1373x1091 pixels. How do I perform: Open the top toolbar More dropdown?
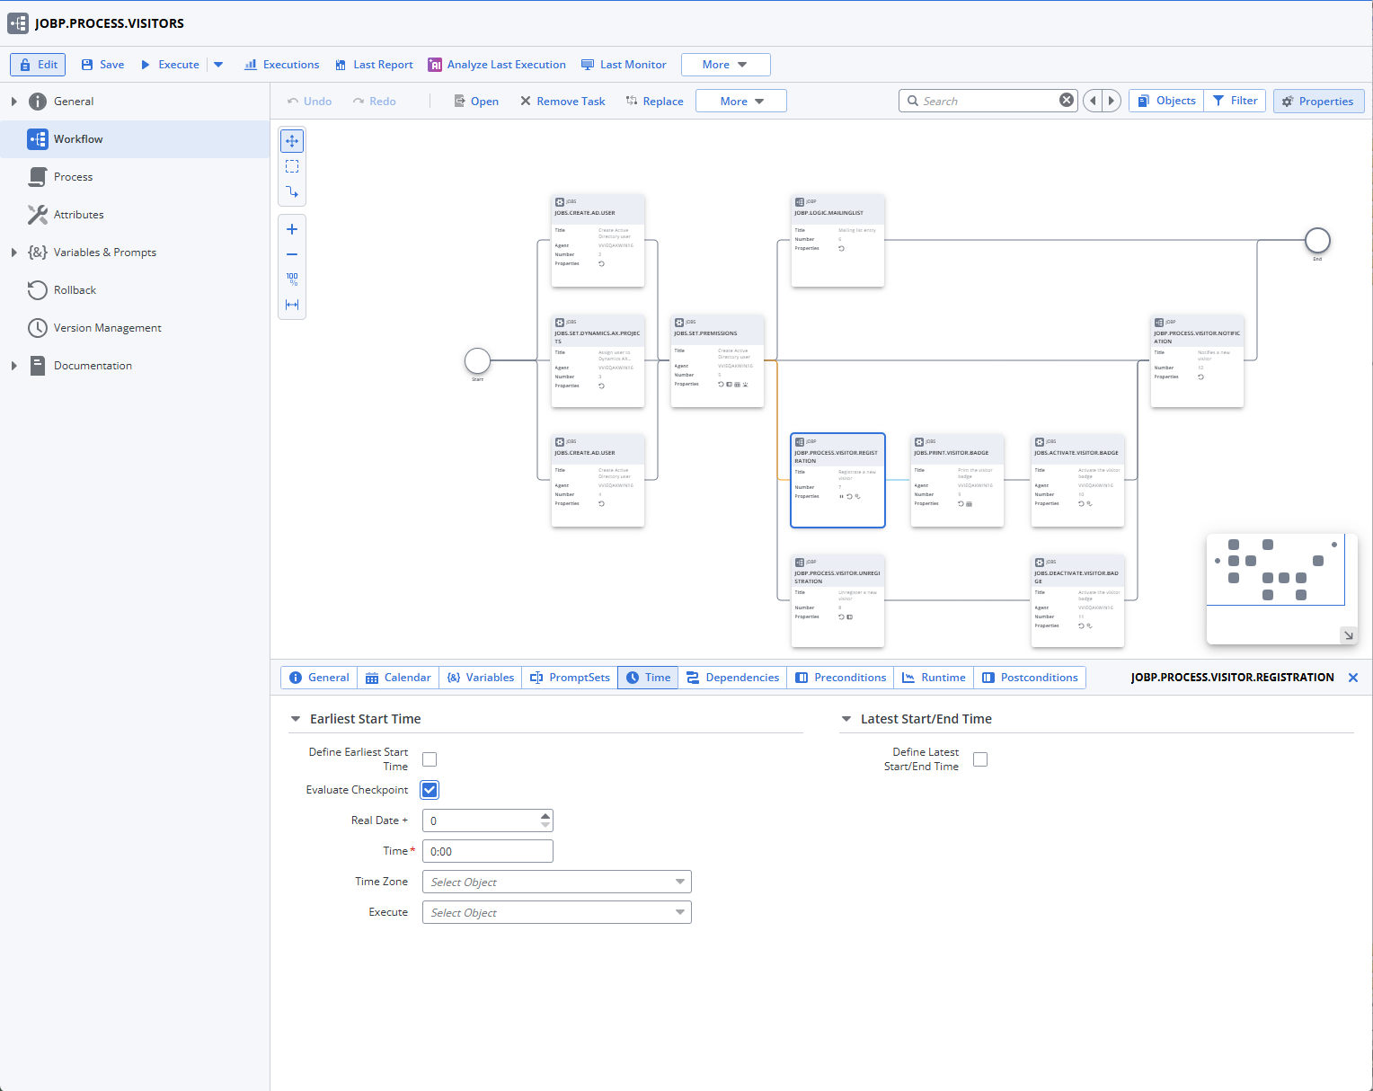[725, 65]
